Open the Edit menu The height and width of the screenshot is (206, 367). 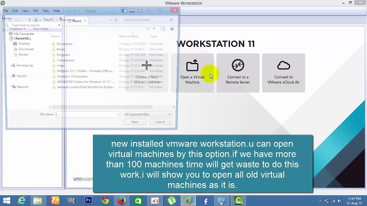(15, 11)
